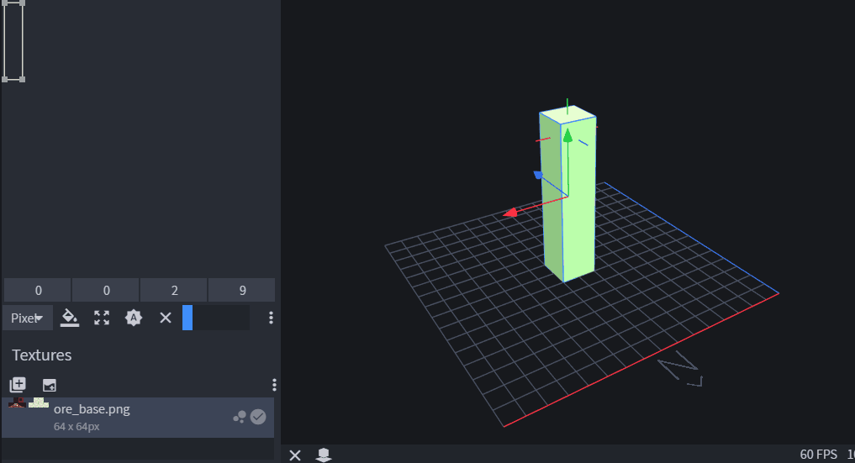The width and height of the screenshot is (855, 463).
Task: Click the UV field showing 9
Action: click(242, 291)
